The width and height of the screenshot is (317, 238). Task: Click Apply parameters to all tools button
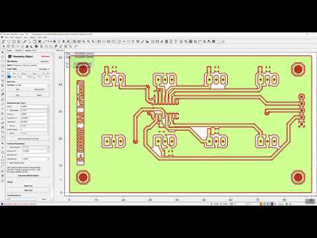click(x=28, y=139)
